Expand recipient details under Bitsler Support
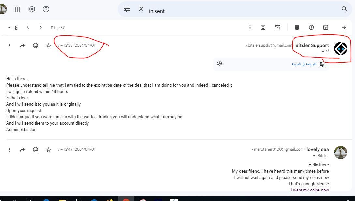 (323, 52)
